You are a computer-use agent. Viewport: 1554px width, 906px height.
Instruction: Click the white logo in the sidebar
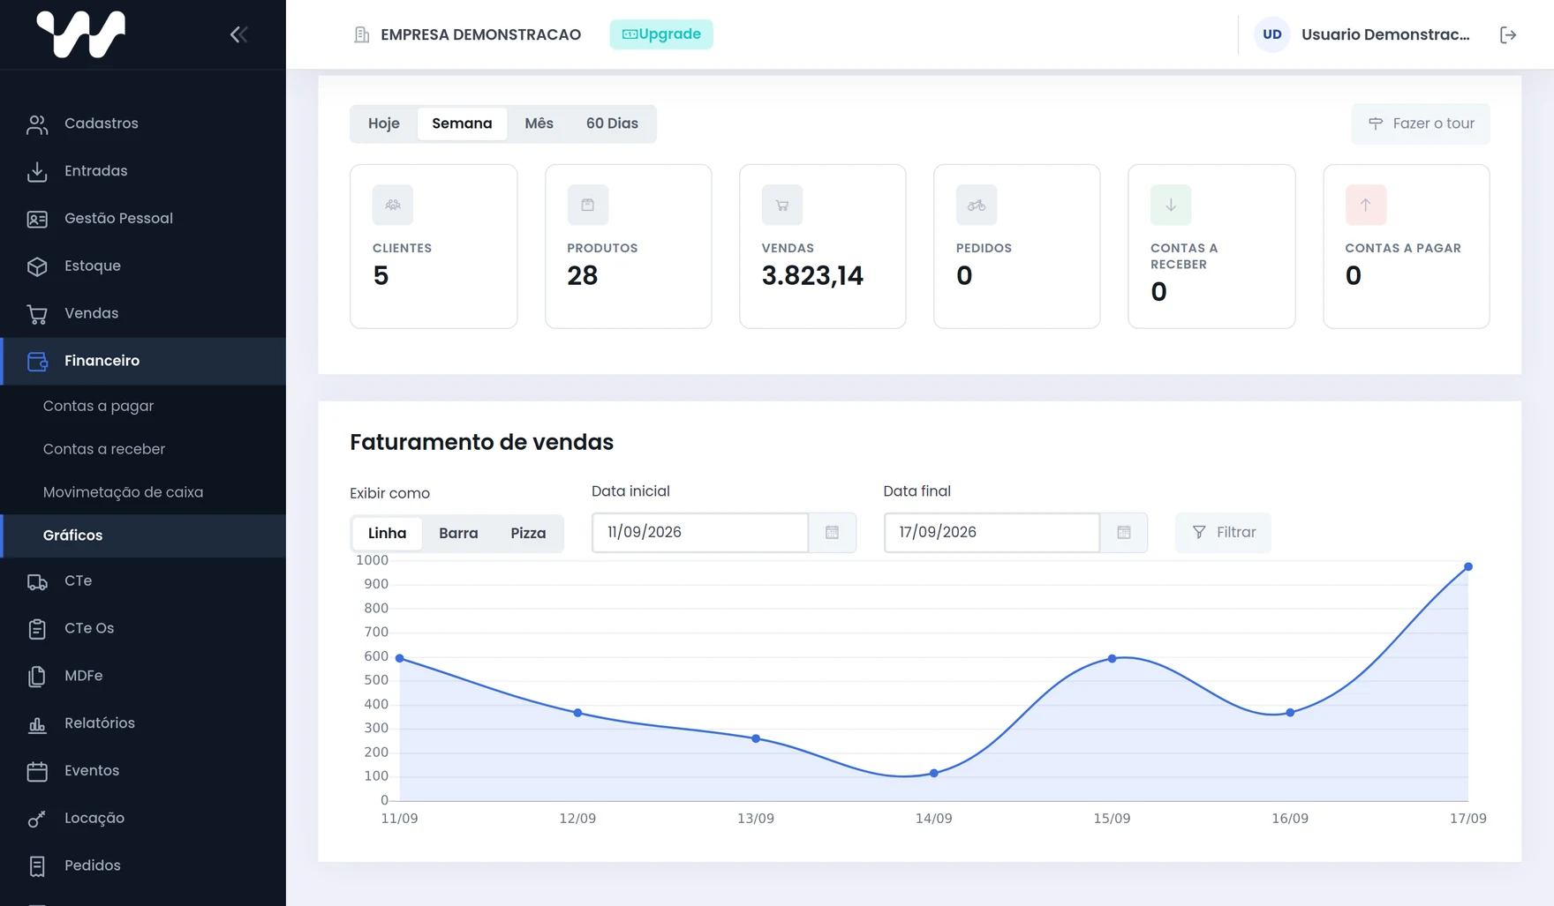pos(81,34)
